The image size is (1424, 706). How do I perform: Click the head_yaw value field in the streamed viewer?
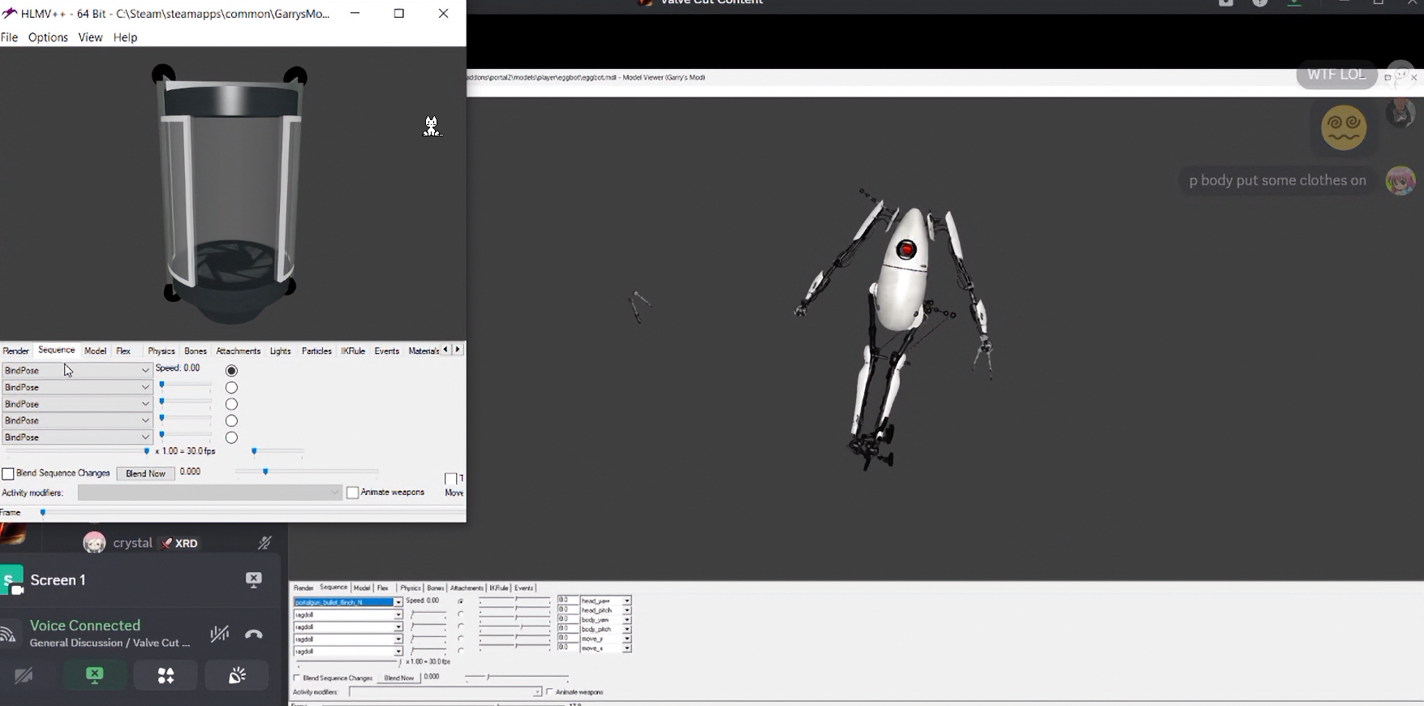[x=568, y=601]
